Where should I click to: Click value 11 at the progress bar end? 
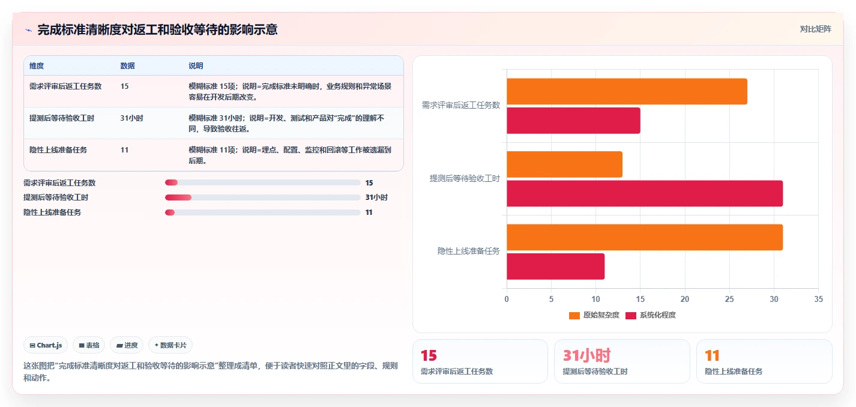(x=369, y=213)
